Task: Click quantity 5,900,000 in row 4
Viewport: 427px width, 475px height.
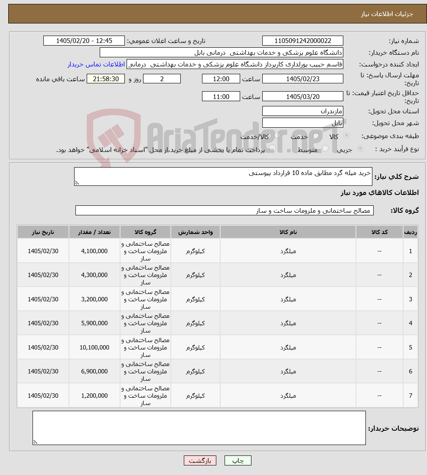Action: 95,323
